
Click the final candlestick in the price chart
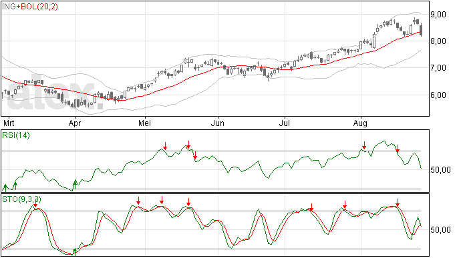point(422,29)
